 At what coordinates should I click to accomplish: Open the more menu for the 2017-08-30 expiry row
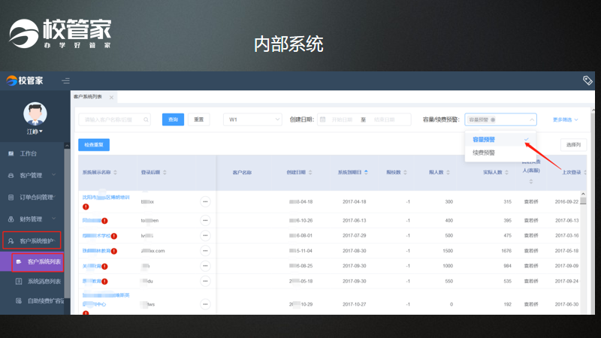[x=205, y=251]
